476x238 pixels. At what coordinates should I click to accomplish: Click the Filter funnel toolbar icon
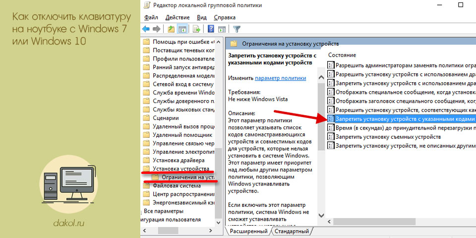pos(237,29)
